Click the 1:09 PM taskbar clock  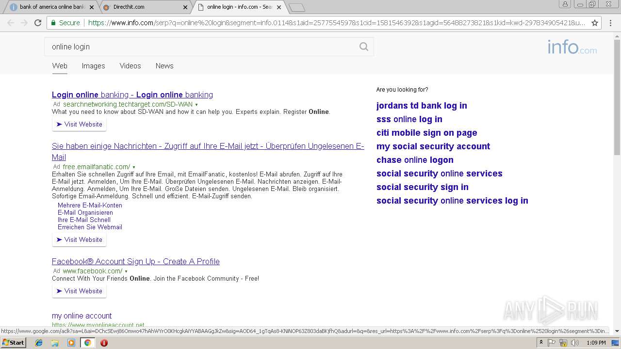pos(596,343)
